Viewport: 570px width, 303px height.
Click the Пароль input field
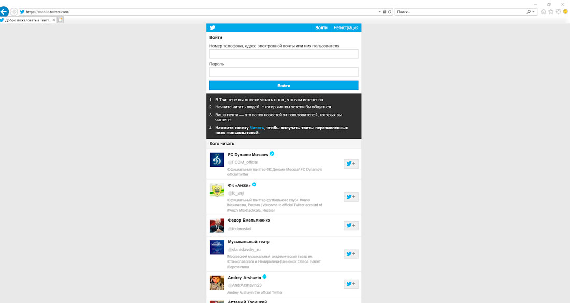[283, 71]
